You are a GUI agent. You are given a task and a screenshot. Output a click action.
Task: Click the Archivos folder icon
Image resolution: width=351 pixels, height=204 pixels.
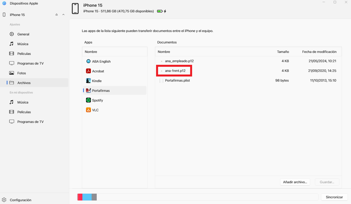(12, 83)
